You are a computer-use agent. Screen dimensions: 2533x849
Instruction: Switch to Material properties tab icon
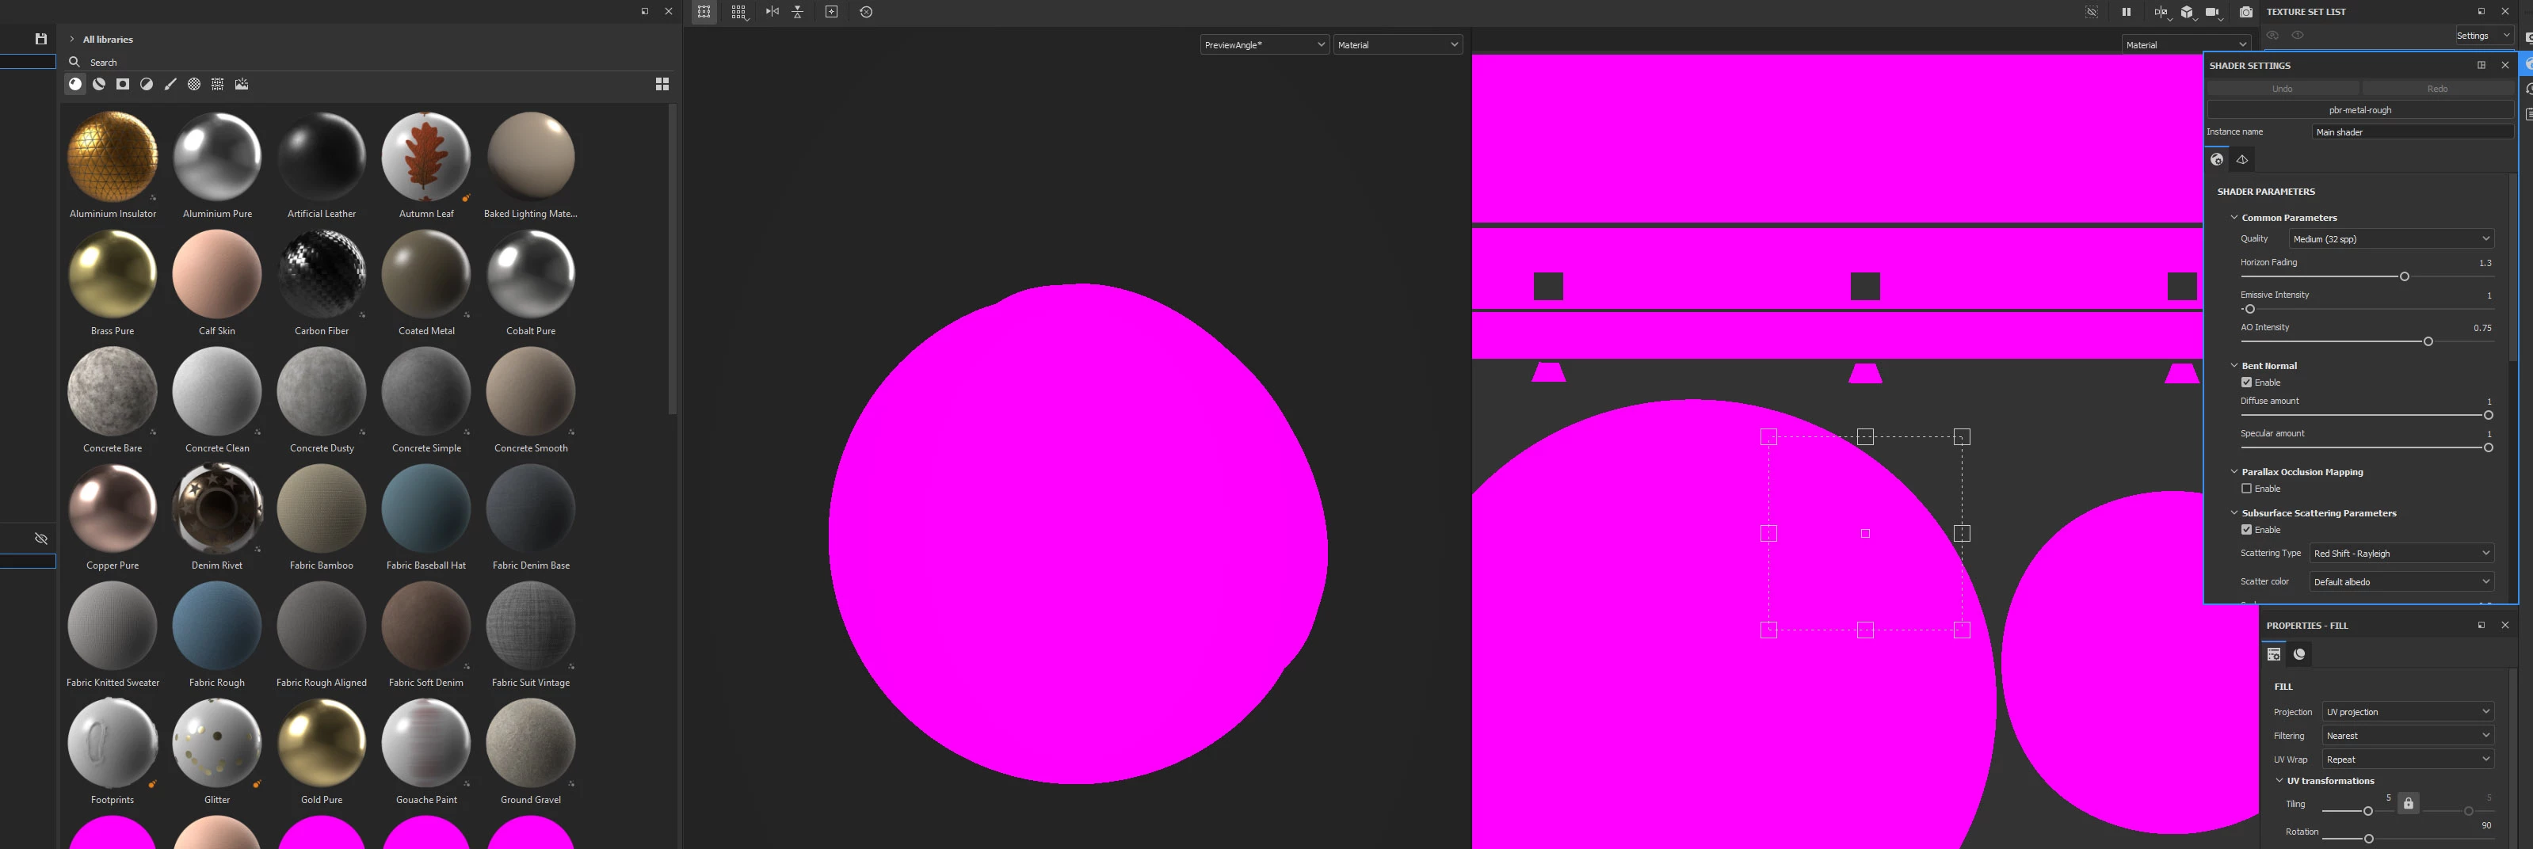[2299, 653]
